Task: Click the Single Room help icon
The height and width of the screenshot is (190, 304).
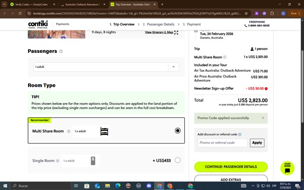Action: click(57, 161)
